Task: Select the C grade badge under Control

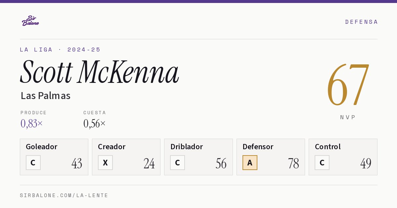Action: [322, 163]
